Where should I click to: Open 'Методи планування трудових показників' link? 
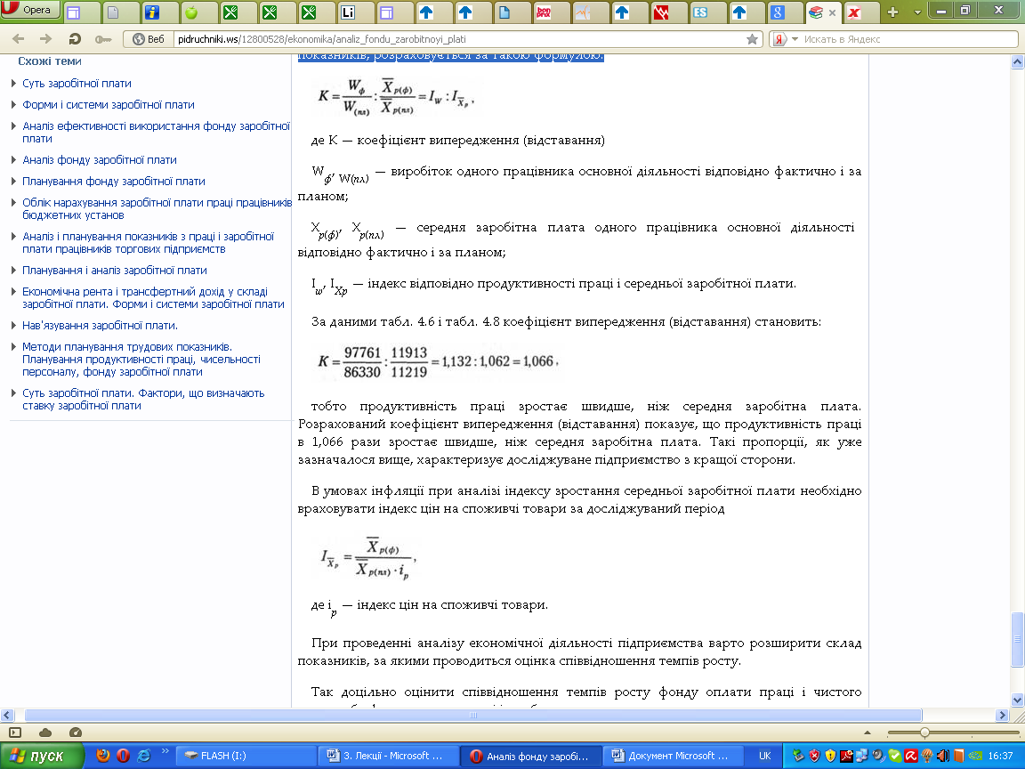pos(141,359)
